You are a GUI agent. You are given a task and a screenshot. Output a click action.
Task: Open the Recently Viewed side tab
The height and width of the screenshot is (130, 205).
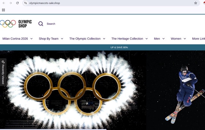tap(3, 72)
